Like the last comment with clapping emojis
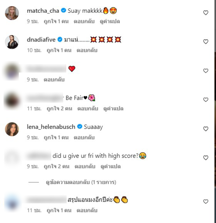Viewport: 216px width, 223px height. tap(206, 202)
